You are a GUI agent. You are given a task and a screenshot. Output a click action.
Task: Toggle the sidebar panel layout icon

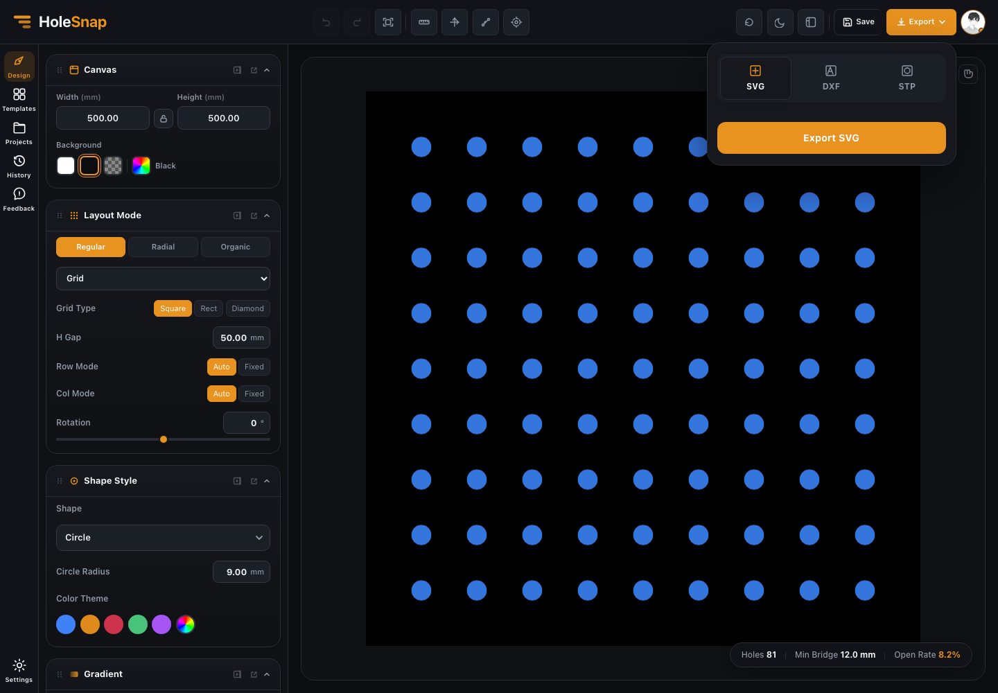(x=811, y=22)
